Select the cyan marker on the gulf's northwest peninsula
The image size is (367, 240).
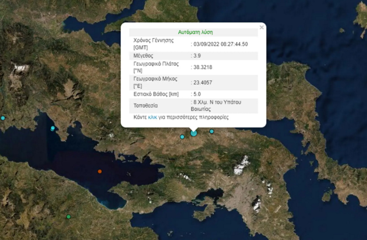(53, 128)
